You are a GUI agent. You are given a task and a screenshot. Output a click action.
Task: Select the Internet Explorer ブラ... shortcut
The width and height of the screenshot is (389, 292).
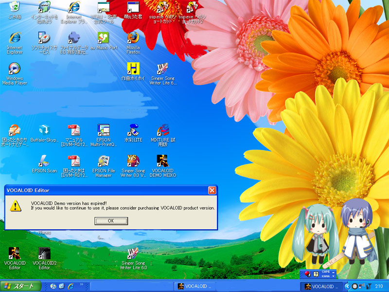pos(74,12)
